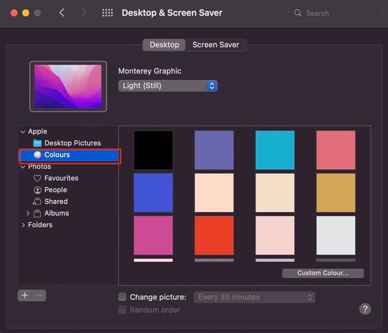The width and height of the screenshot is (388, 333).
Task: Click the Monterey Graphic wallpaper name
Action: click(x=150, y=71)
